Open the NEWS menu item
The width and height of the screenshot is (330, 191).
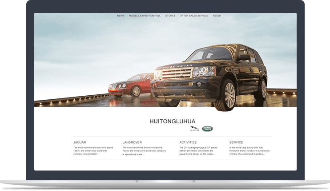[121, 16]
